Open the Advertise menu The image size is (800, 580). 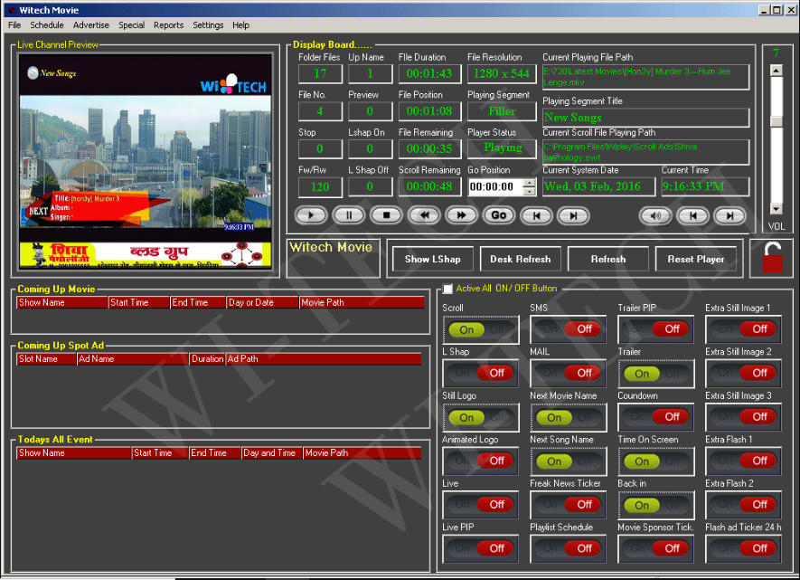[x=90, y=25]
